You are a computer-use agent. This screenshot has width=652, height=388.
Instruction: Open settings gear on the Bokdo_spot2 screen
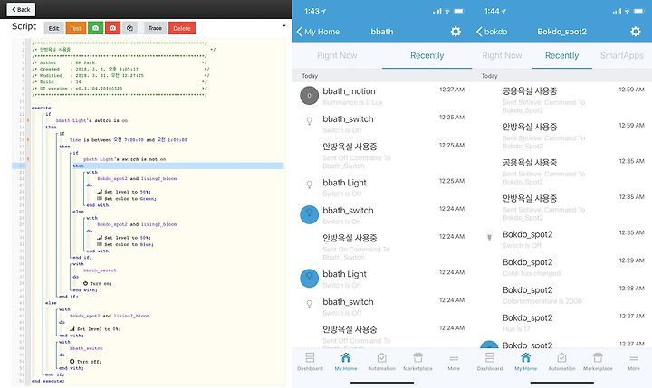[636, 32]
